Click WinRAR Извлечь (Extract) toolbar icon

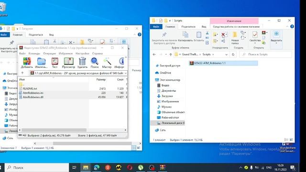point(41,63)
